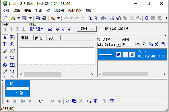This screenshot has height=112, width=169.
Task: Click the Undo arrow icon
Action: click(x=65, y=18)
